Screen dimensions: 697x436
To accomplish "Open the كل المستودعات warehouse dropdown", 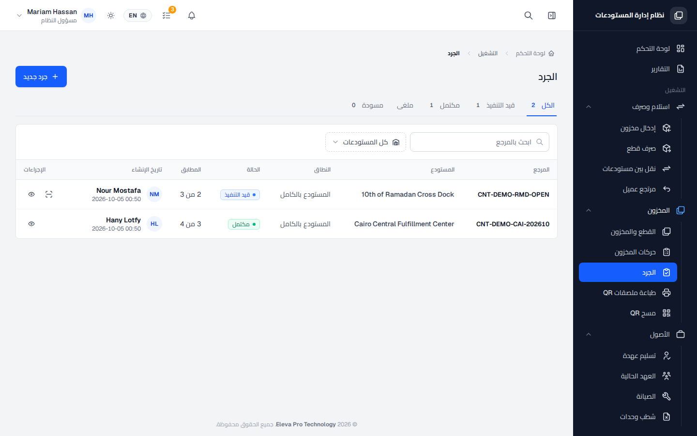I will tap(365, 142).
